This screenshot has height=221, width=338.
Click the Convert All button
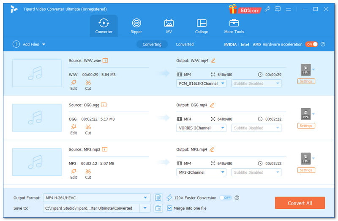tap(300, 203)
